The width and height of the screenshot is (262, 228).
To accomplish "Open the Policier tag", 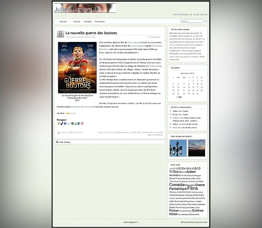I will click(x=174, y=211).
